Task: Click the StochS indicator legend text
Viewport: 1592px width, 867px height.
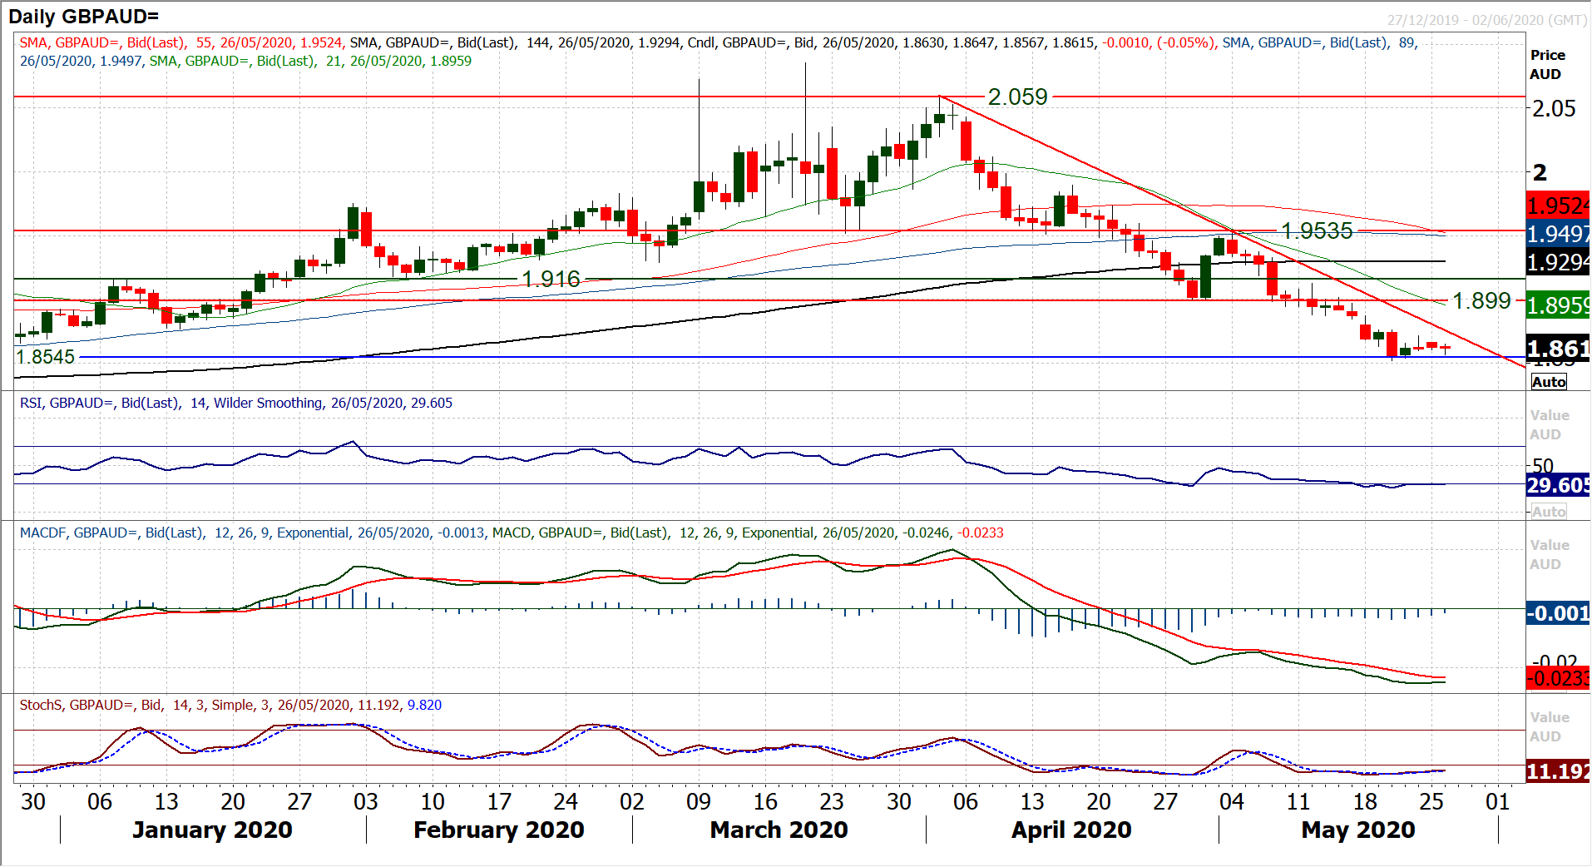Action: (x=230, y=705)
